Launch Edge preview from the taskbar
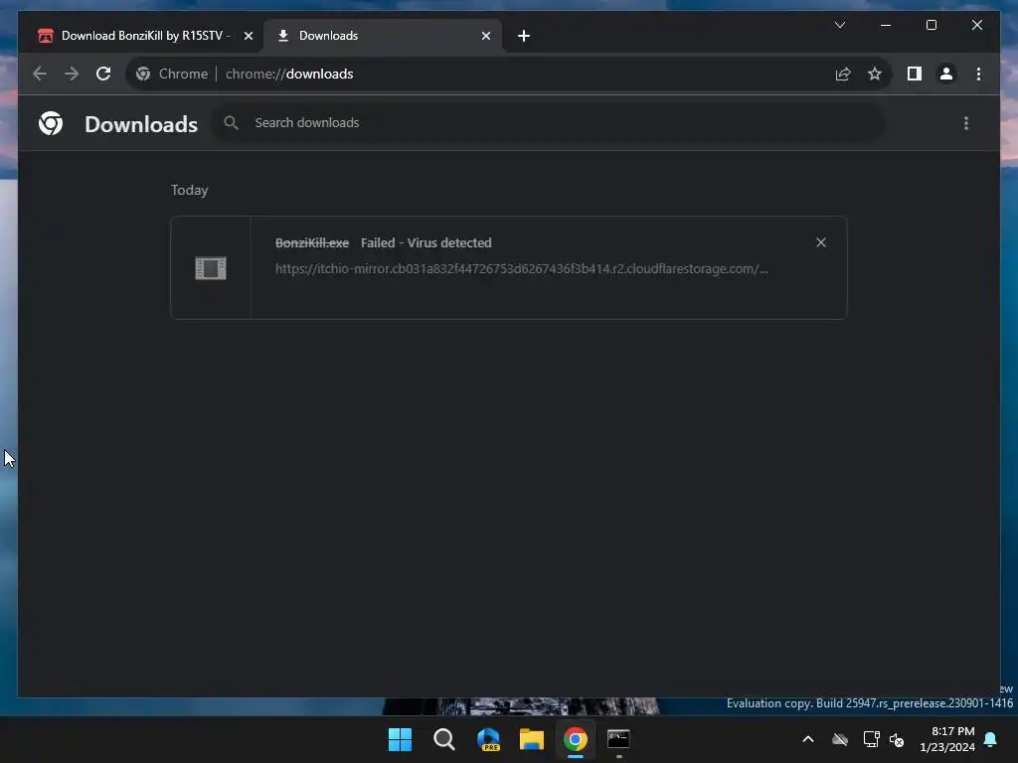 (x=488, y=739)
